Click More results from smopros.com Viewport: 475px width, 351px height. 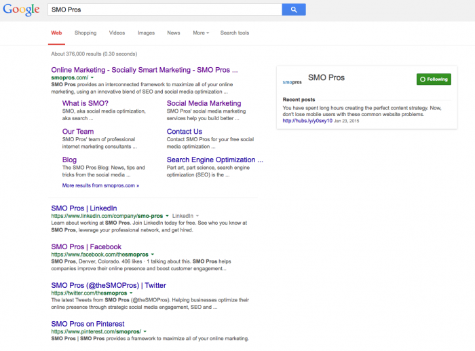tap(100, 185)
